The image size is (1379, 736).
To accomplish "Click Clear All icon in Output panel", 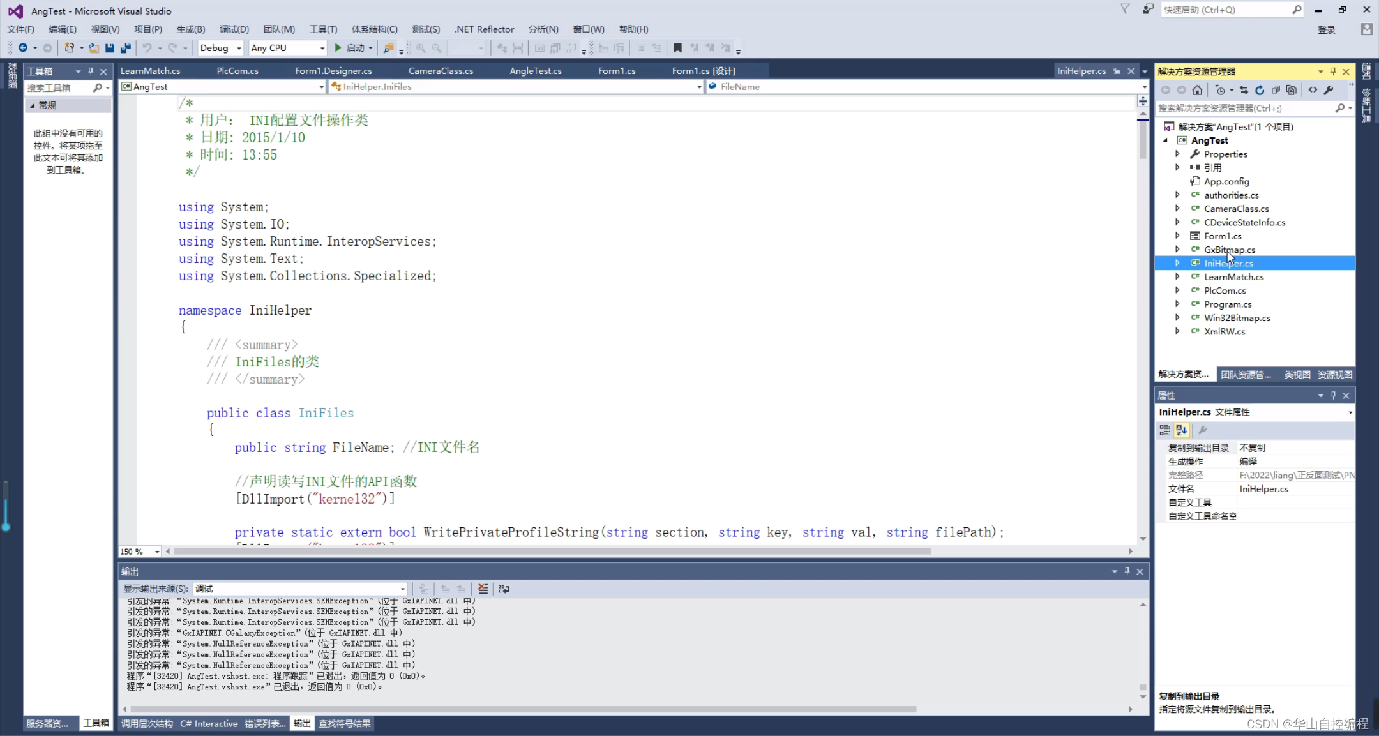I will pos(483,589).
